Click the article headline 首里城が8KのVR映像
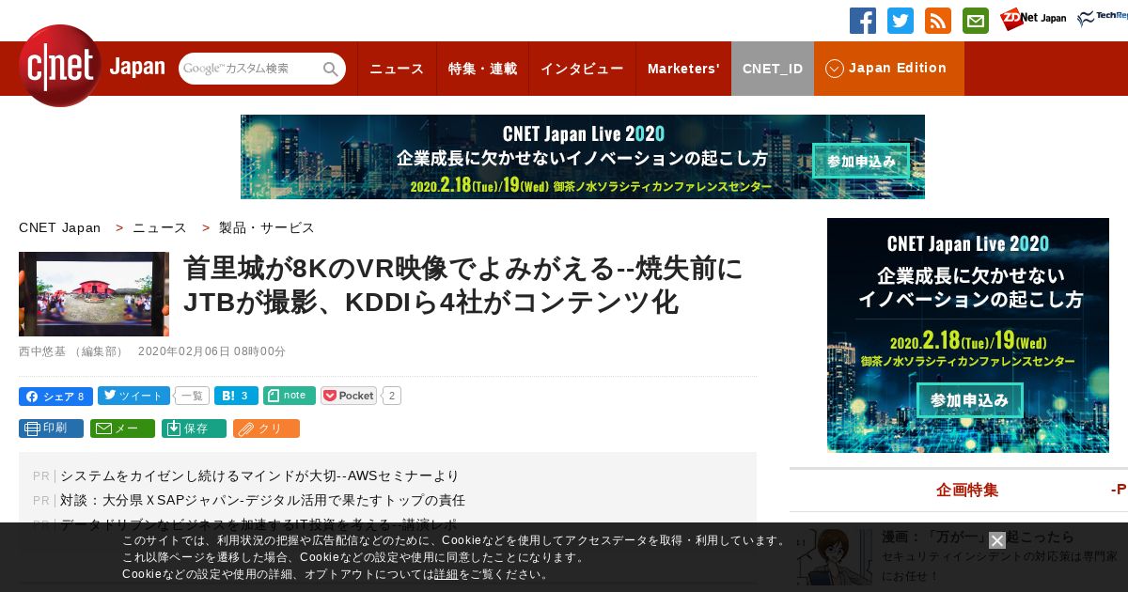Viewport: 1128px width, 592px height. (462, 286)
